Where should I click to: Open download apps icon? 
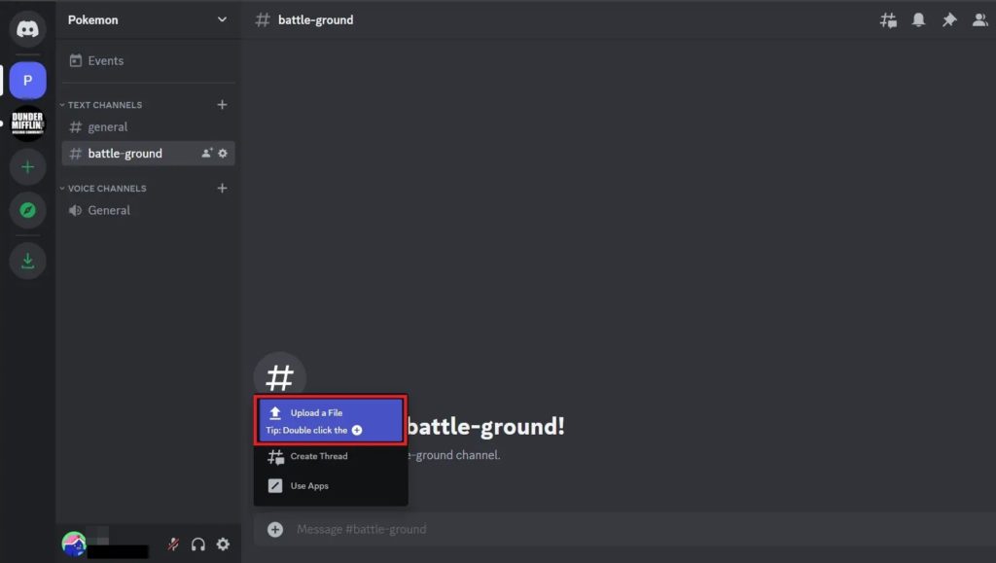pyautogui.click(x=27, y=261)
